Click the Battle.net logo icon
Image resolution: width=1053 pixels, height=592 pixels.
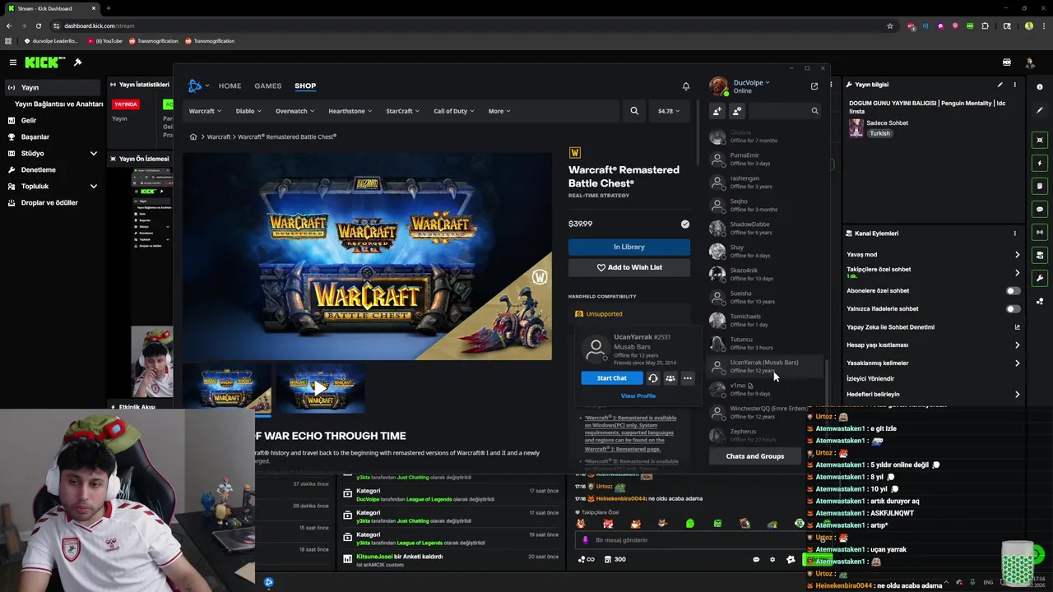pos(195,86)
